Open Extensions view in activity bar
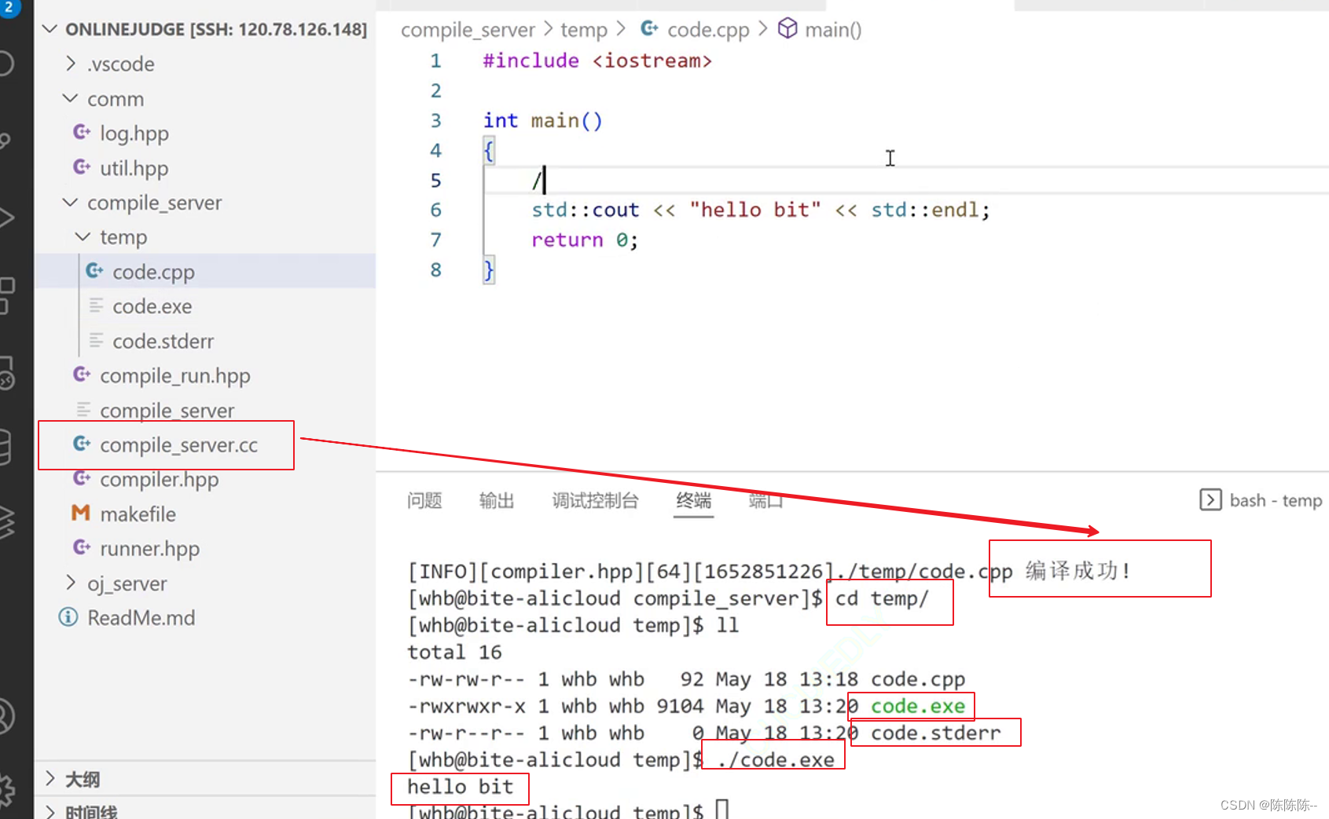The width and height of the screenshot is (1329, 819). 7,295
